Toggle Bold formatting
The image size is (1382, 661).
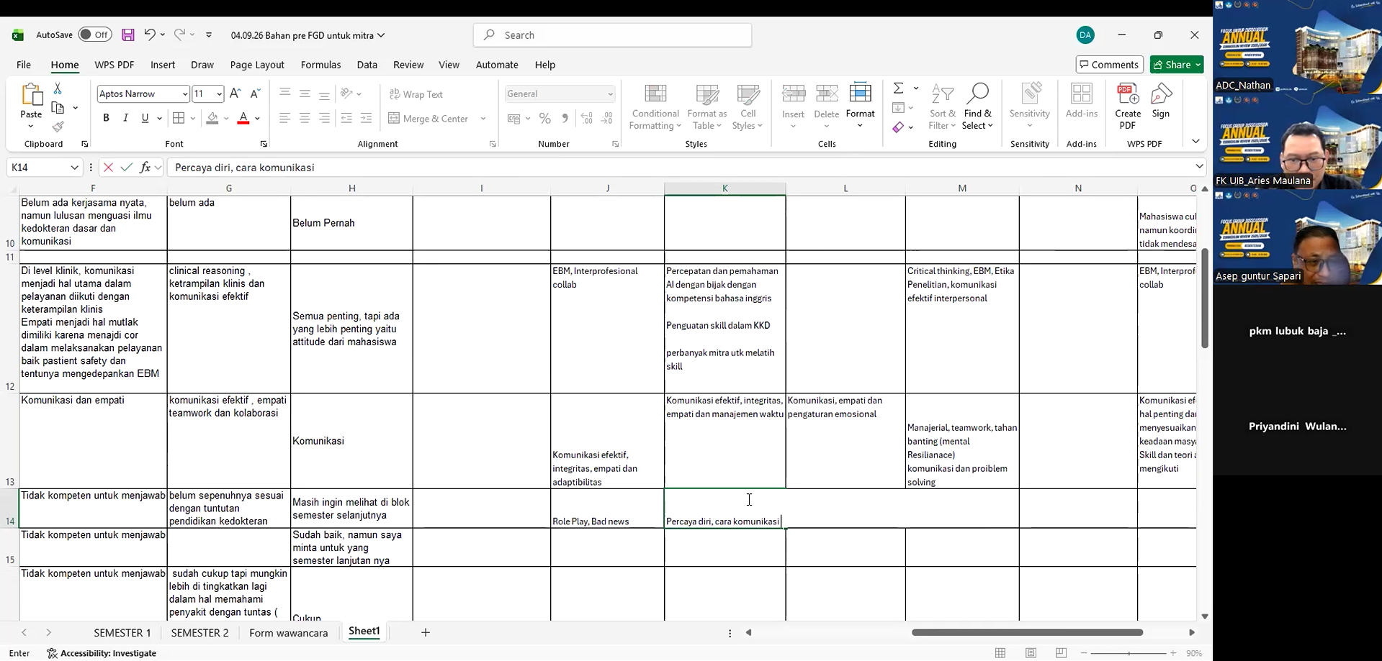(x=106, y=119)
